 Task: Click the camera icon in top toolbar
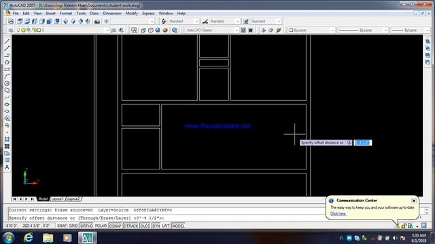coord(97,21)
